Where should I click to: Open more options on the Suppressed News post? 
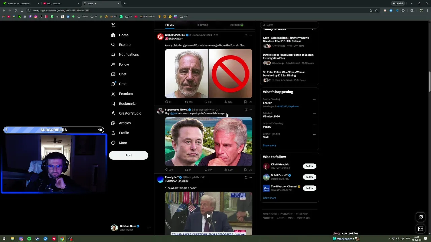click(x=251, y=110)
